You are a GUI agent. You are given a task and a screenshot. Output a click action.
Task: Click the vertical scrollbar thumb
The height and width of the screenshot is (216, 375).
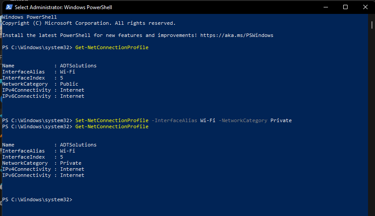pos(372,25)
